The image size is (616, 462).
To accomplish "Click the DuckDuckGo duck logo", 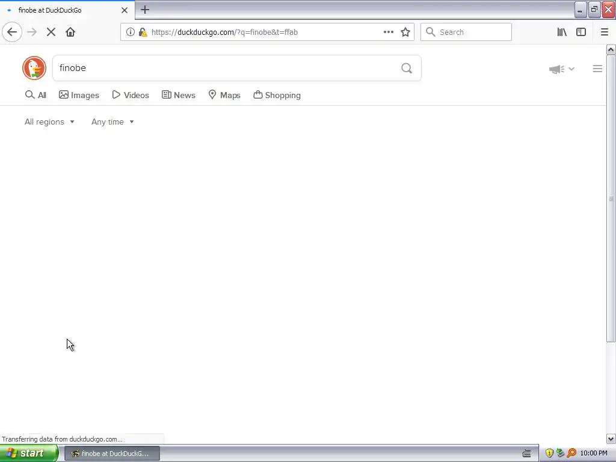I will (x=34, y=68).
